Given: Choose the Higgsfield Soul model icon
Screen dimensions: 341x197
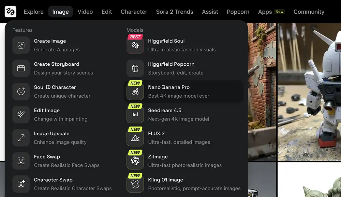Looking at the screenshot, I should pos(135,46).
